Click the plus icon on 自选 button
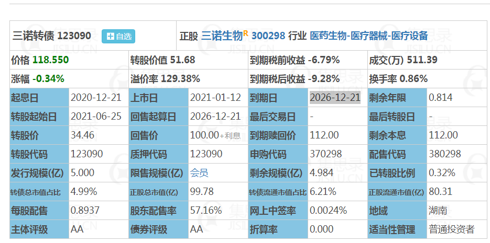Viewport: 490px width, 243px height. [x=110, y=37]
